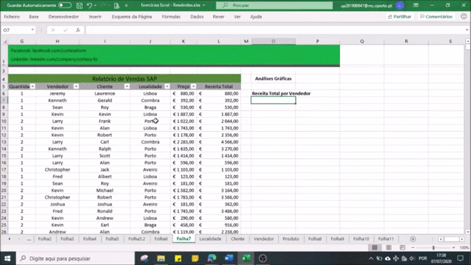Open the Rever ribbon tab
This screenshot has width=471, height=265.
(x=218, y=17)
